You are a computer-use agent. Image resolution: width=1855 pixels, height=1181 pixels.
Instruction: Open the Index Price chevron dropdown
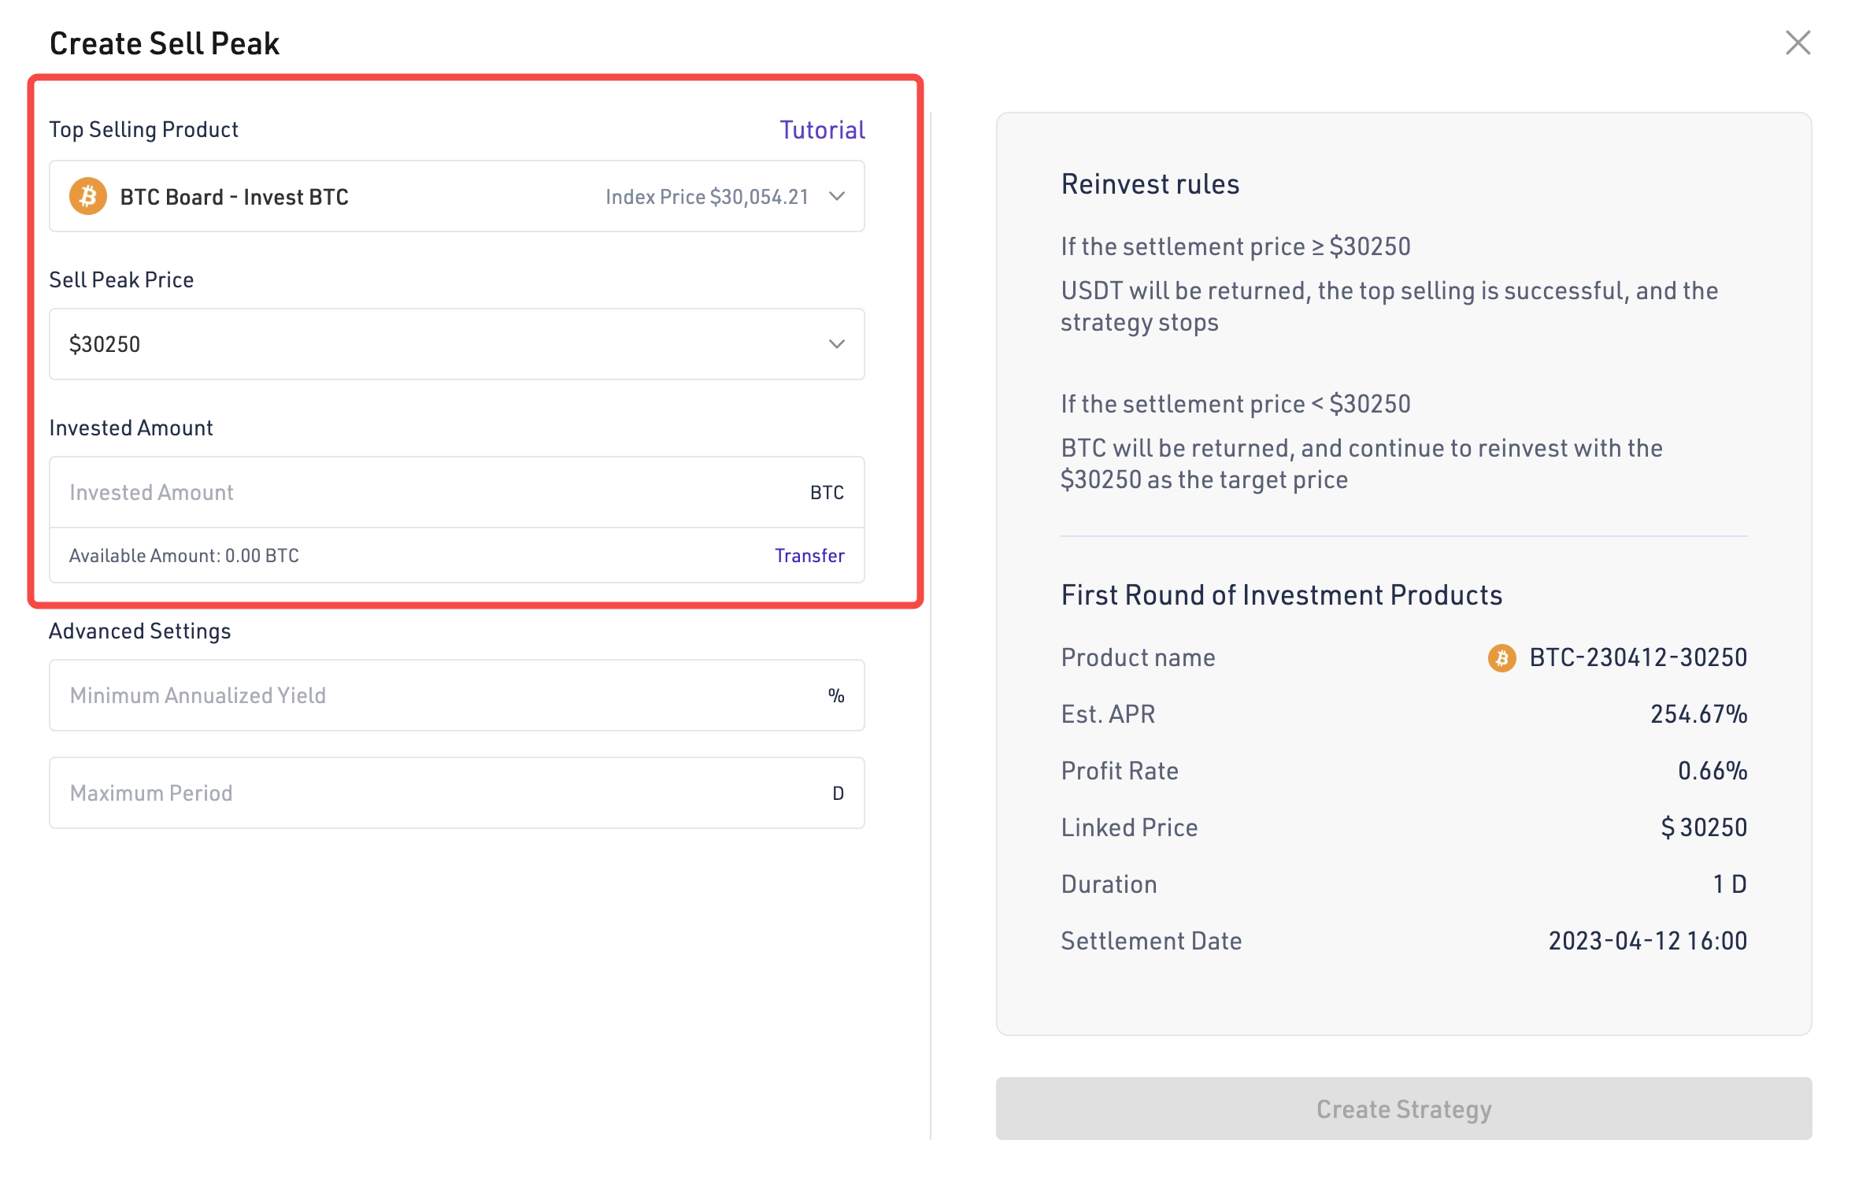837,196
